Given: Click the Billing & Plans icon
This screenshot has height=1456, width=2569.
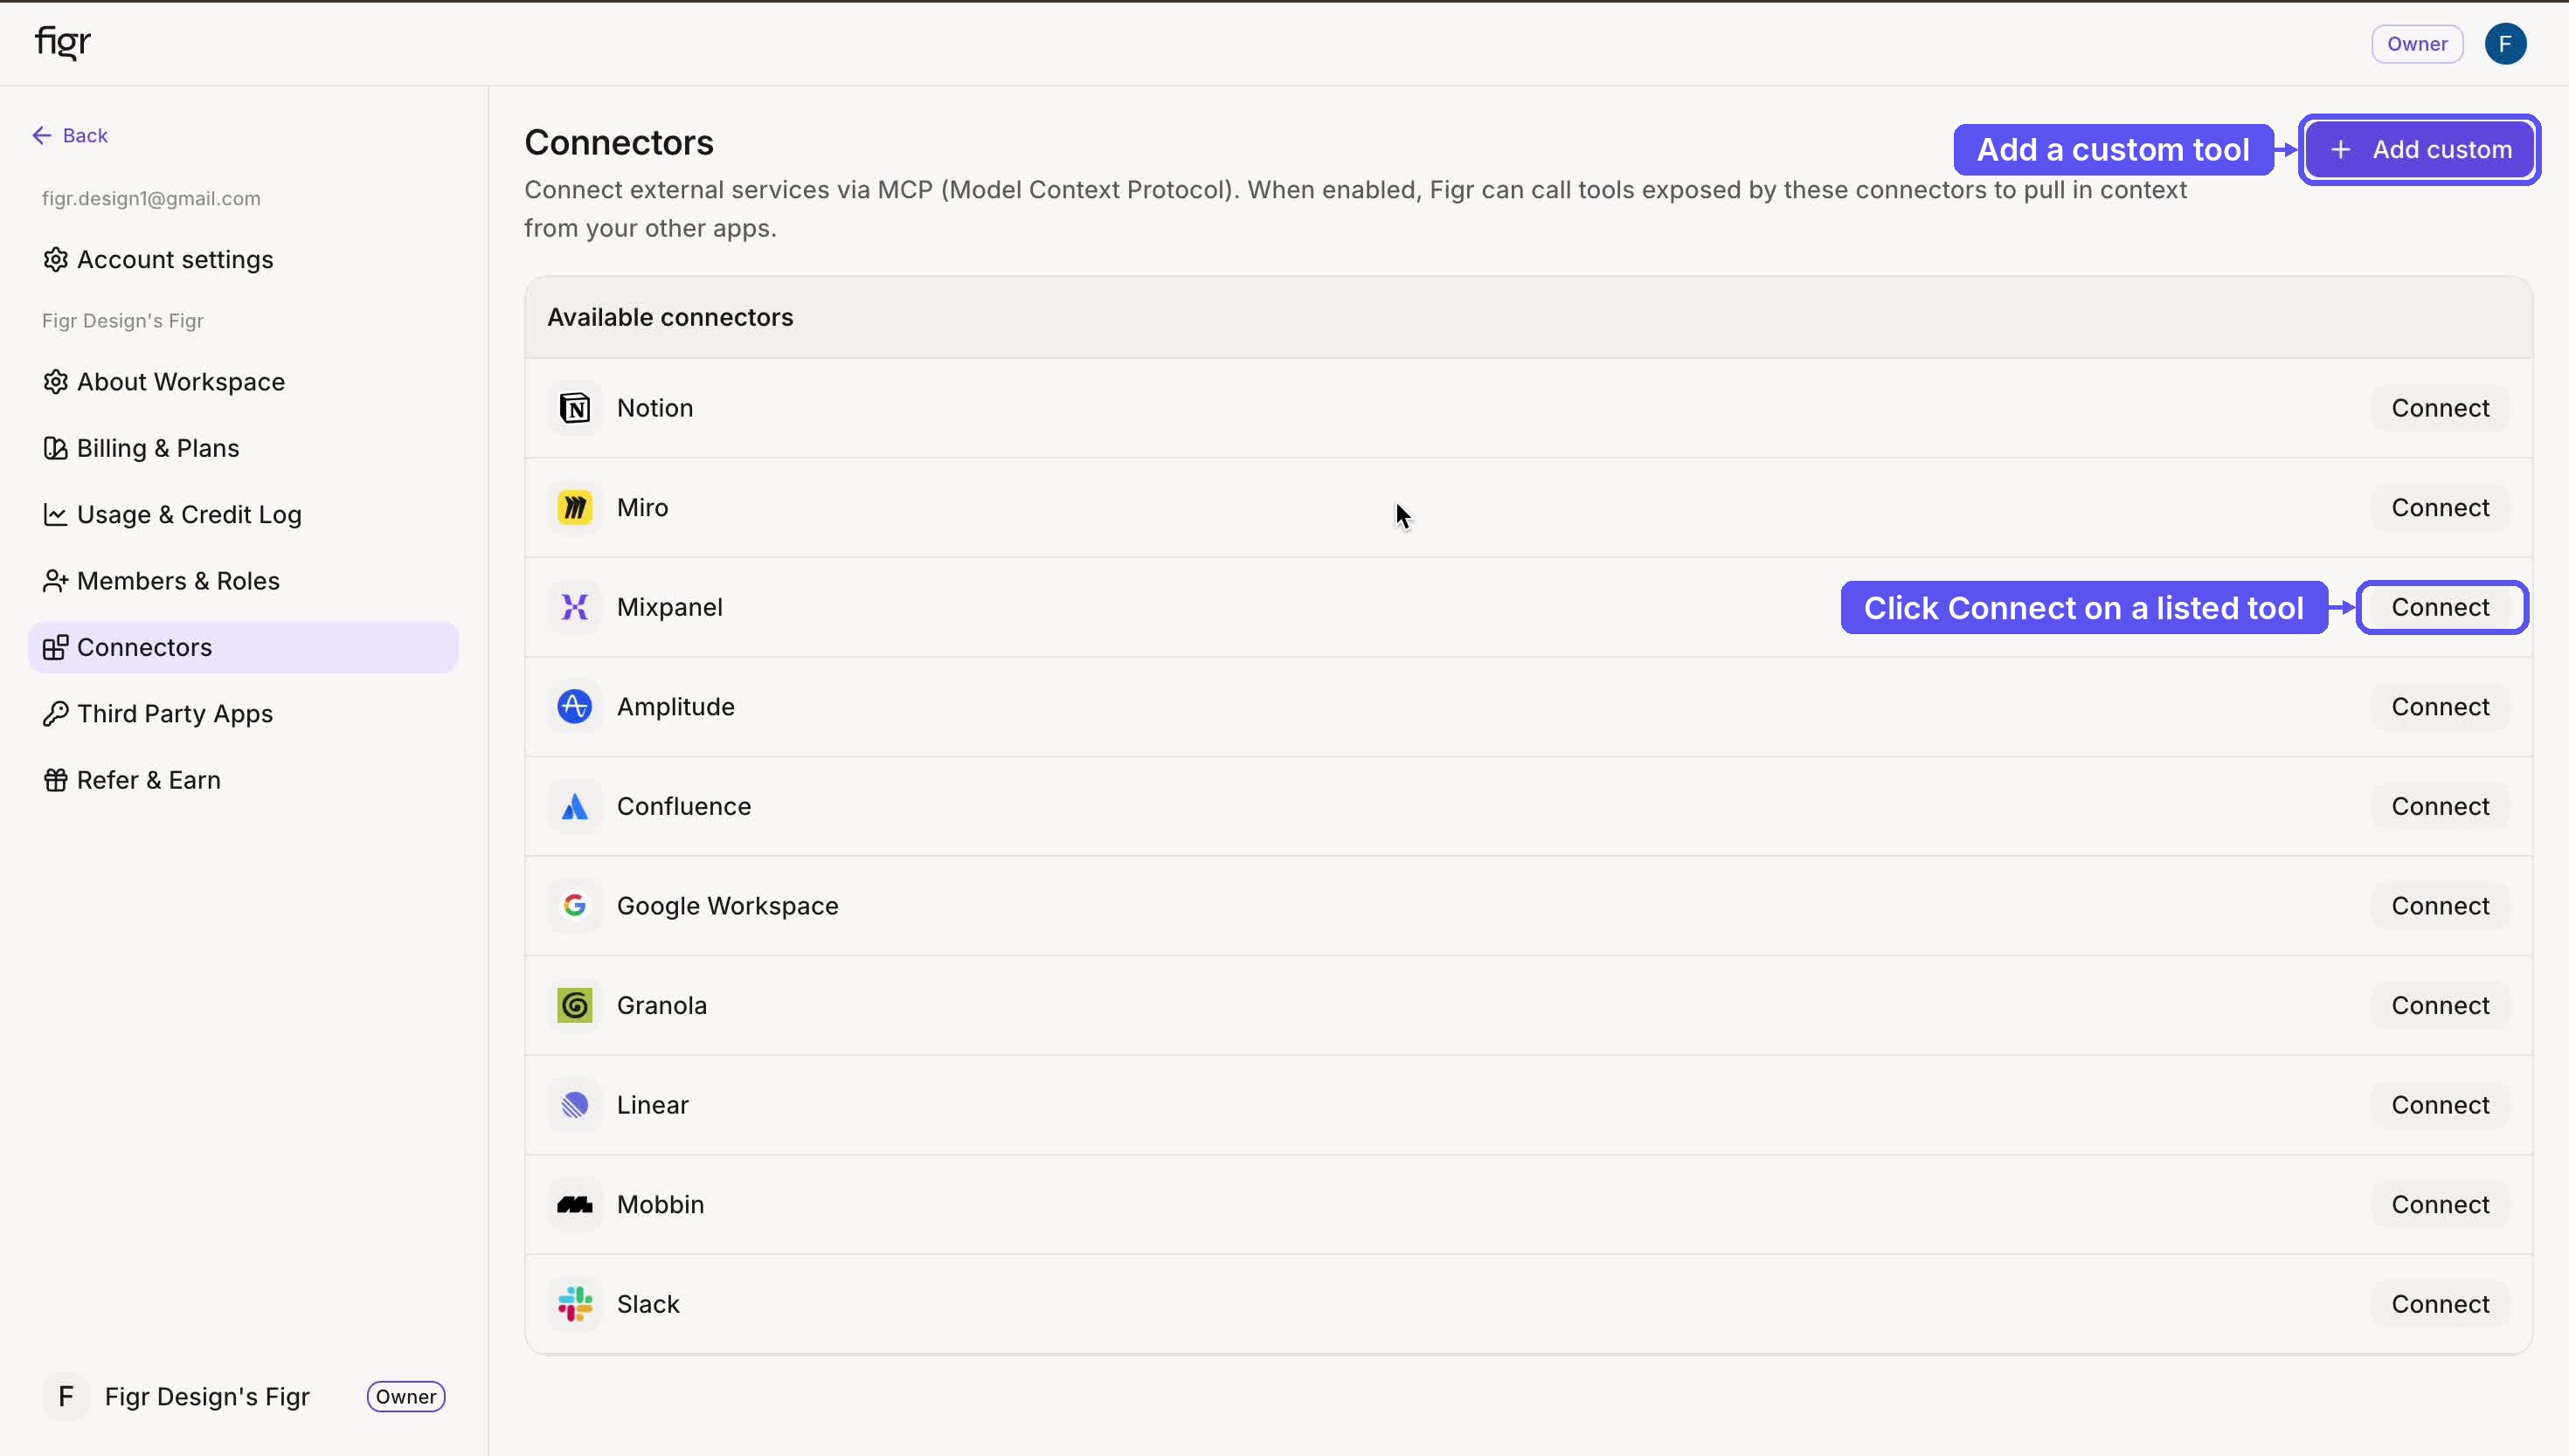Looking at the screenshot, I should click(55, 448).
